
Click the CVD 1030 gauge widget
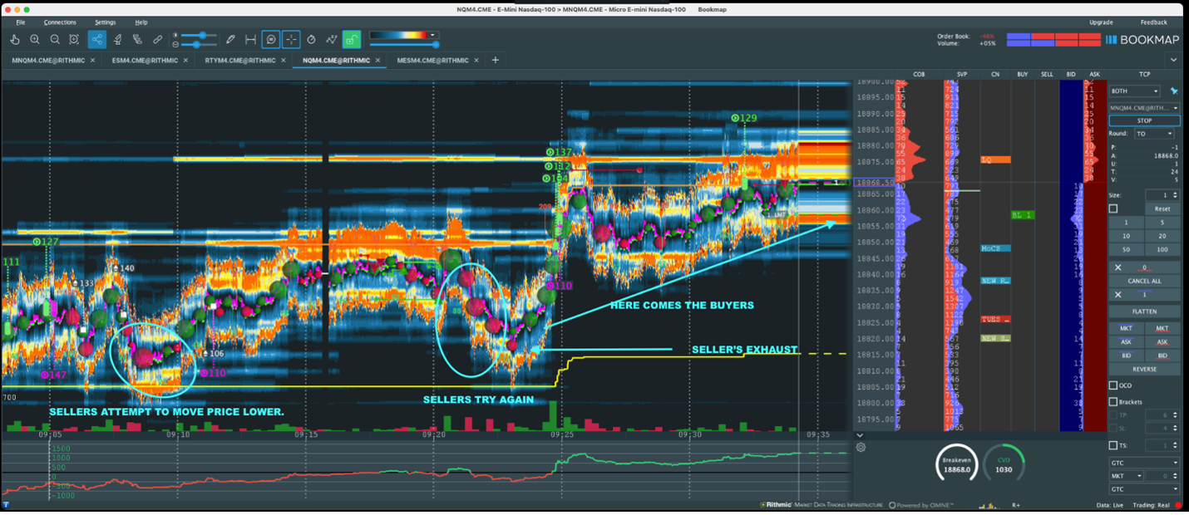pyautogui.click(x=1004, y=463)
